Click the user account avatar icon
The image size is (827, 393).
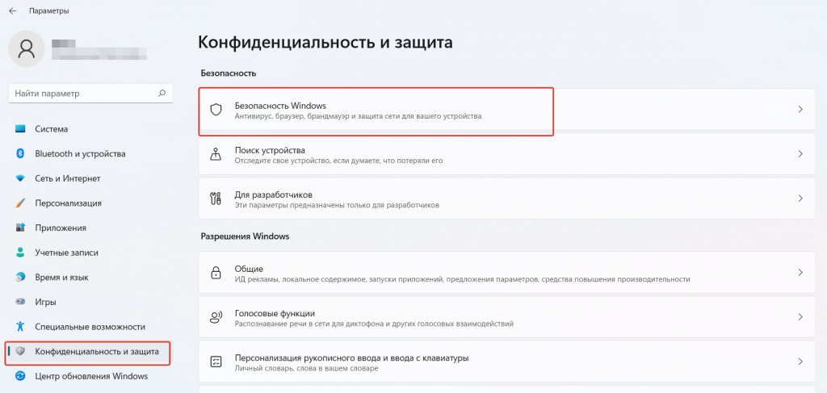pos(27,48)
